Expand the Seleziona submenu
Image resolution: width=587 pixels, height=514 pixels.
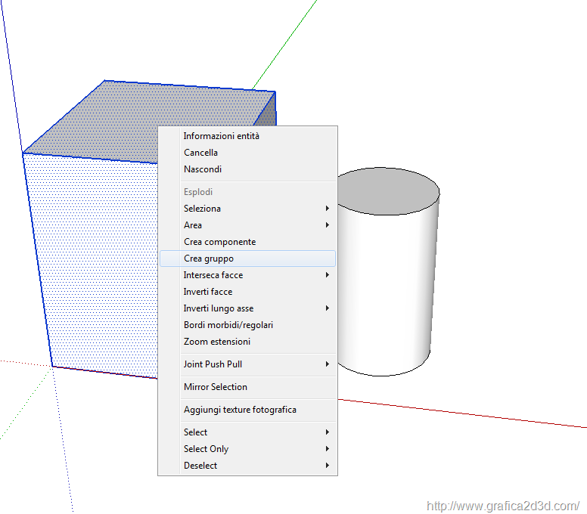click(x=202, y=209)
